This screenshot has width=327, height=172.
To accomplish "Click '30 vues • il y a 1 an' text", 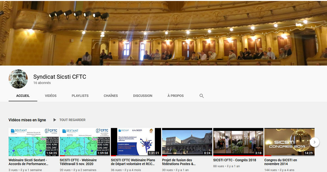I will (175, 170).
